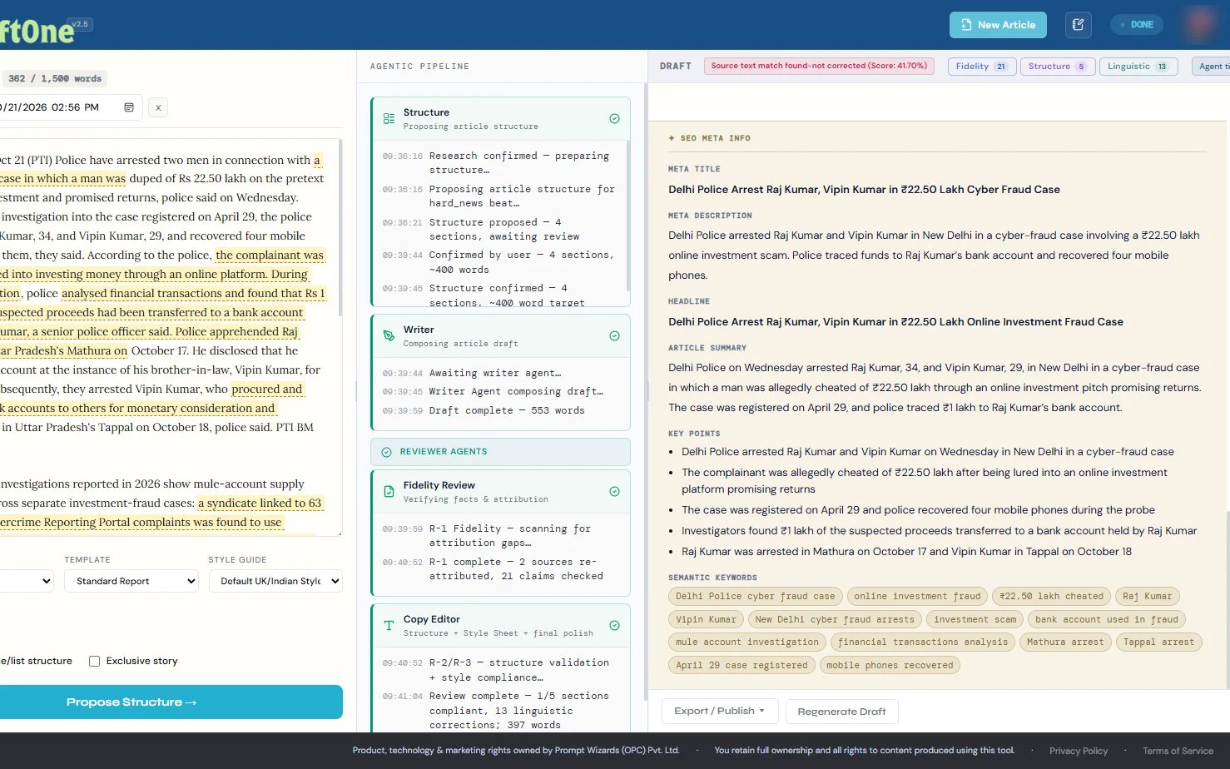This screenshot has height=769, width=1230.
Task: Open the Privacy Policy link
Action: click(x=1078, y=751)
